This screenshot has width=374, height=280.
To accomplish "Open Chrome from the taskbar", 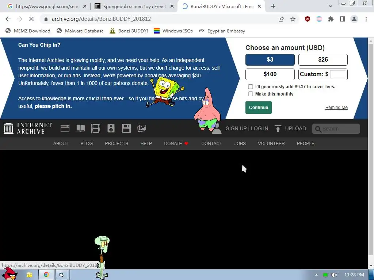I will [46, 275].
